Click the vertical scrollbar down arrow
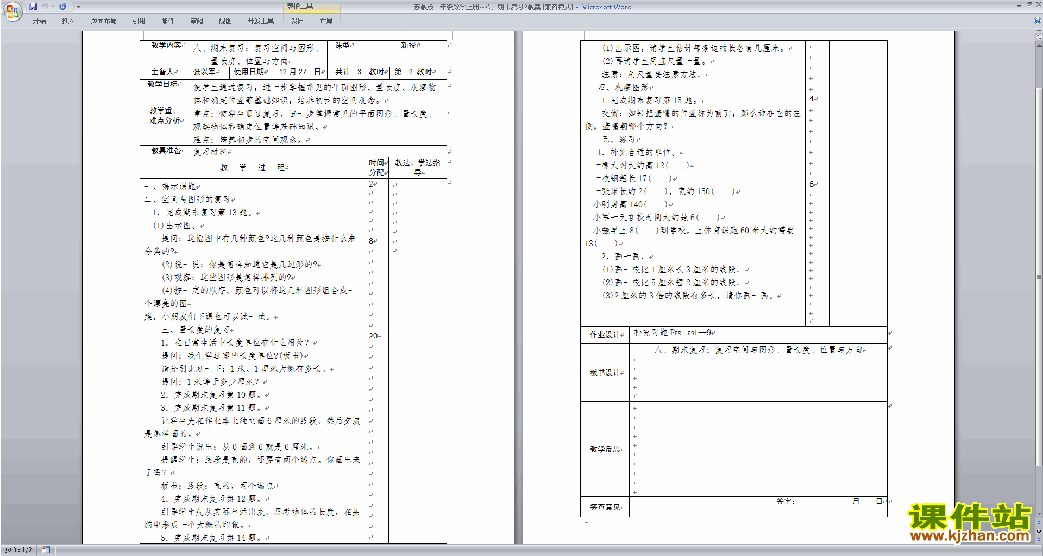This screenshot has width=1043, height=556. point(1039,514)
